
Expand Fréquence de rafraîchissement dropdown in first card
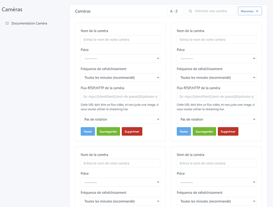tap(120, 77)
